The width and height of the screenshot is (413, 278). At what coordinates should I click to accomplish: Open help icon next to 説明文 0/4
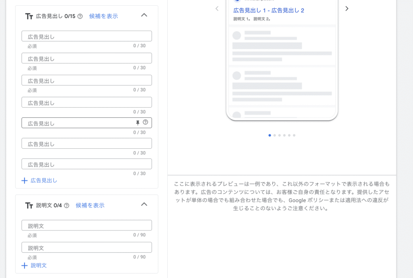67,205
